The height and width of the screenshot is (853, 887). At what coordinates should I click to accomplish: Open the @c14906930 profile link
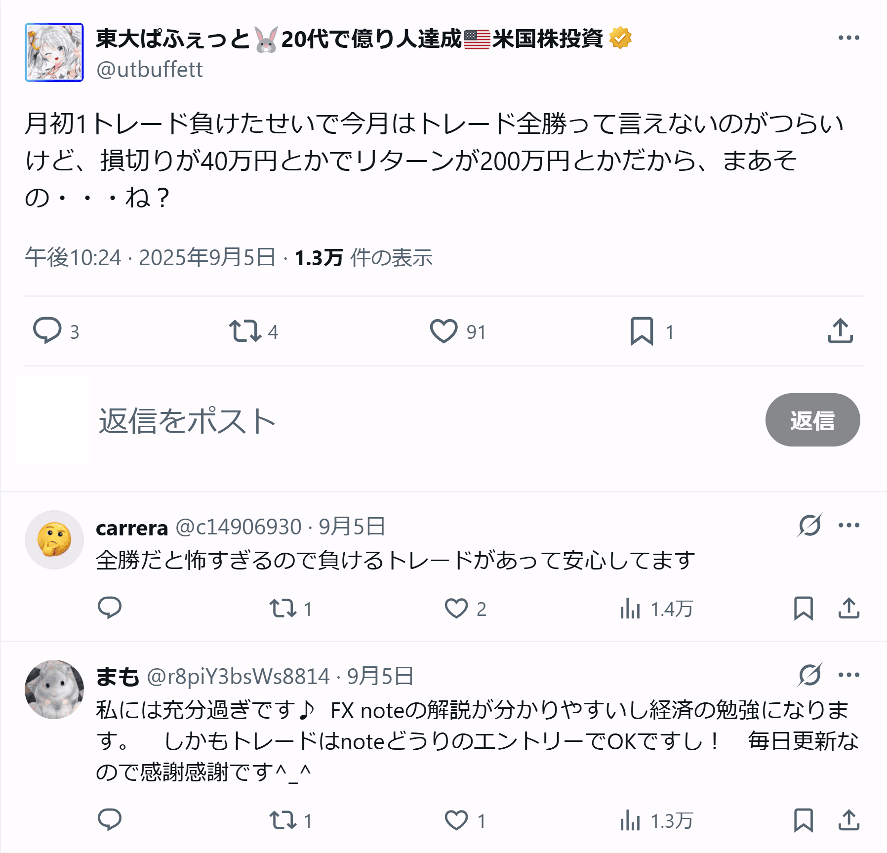[239, 527]
